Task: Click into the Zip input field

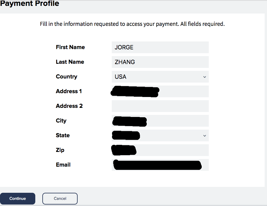Action: tap(160, 150)
